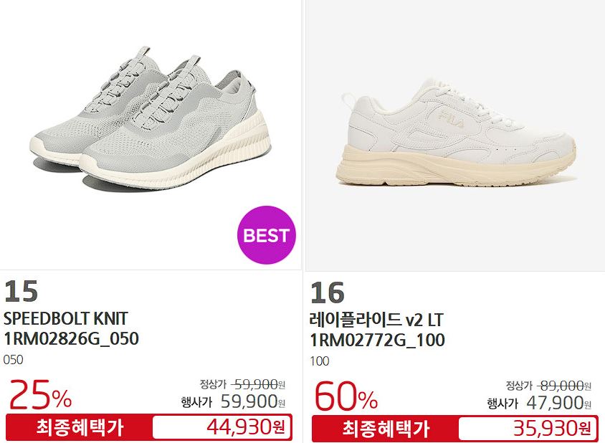The width and height of the screenshot is (605, 443).
Task: Open the white FILA sneaker image
Action: (x=455, y=135)
